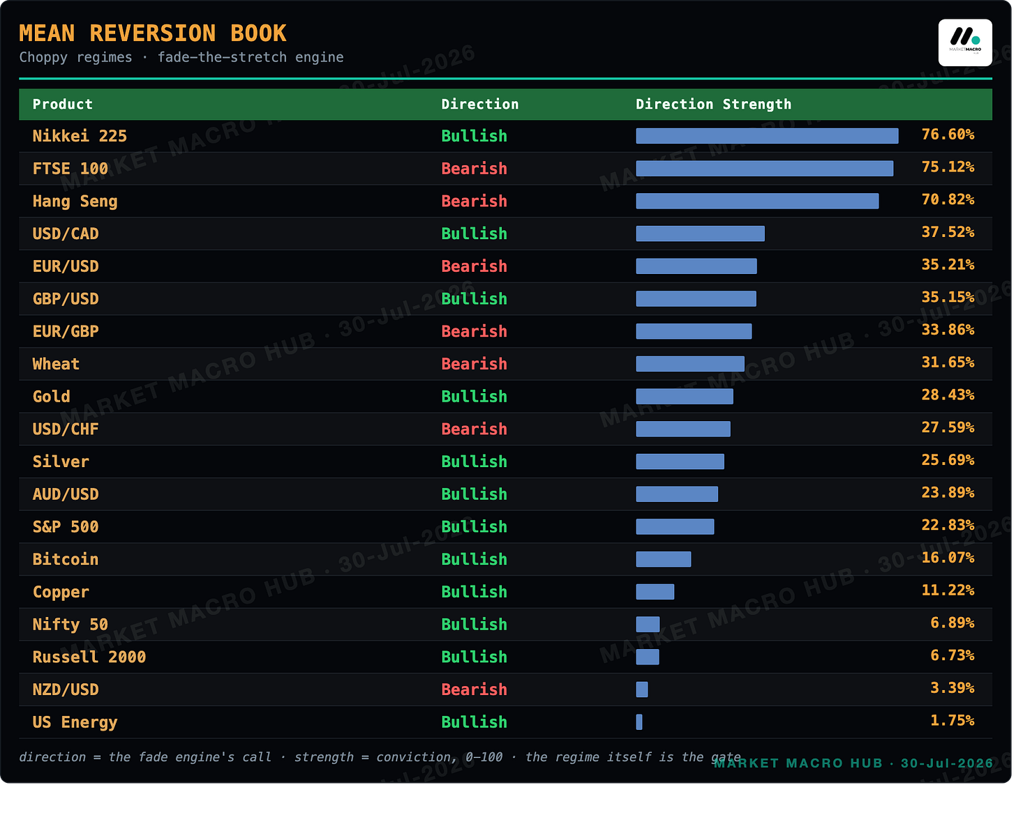Image resolution: width=1016 pixels, height=831 pixels.
Task: Click the 23.89% strength value
Action: point(948,492)
